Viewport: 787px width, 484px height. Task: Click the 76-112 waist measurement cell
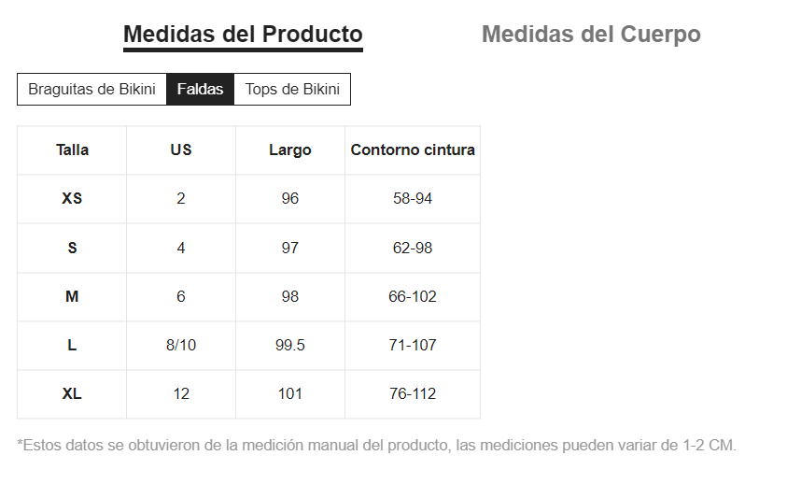click(413, 394)
